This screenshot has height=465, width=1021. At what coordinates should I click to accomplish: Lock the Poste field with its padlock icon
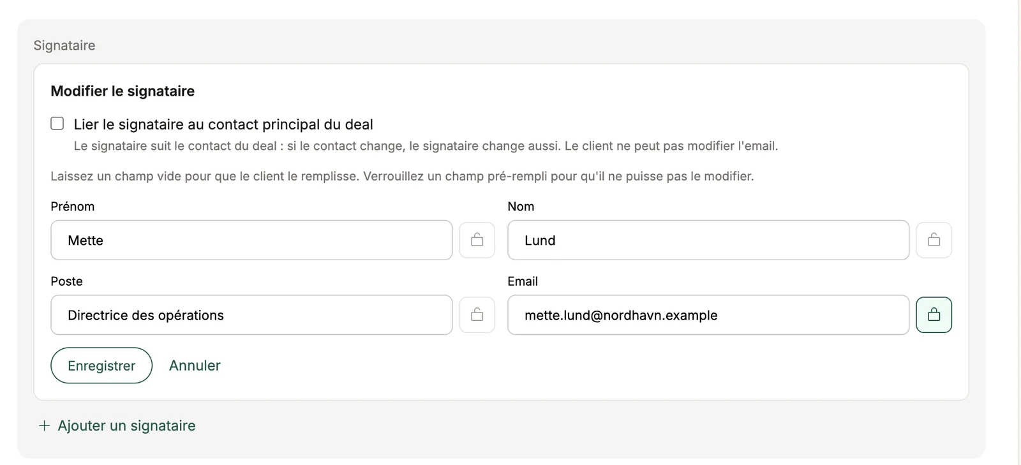pos(477,314)
